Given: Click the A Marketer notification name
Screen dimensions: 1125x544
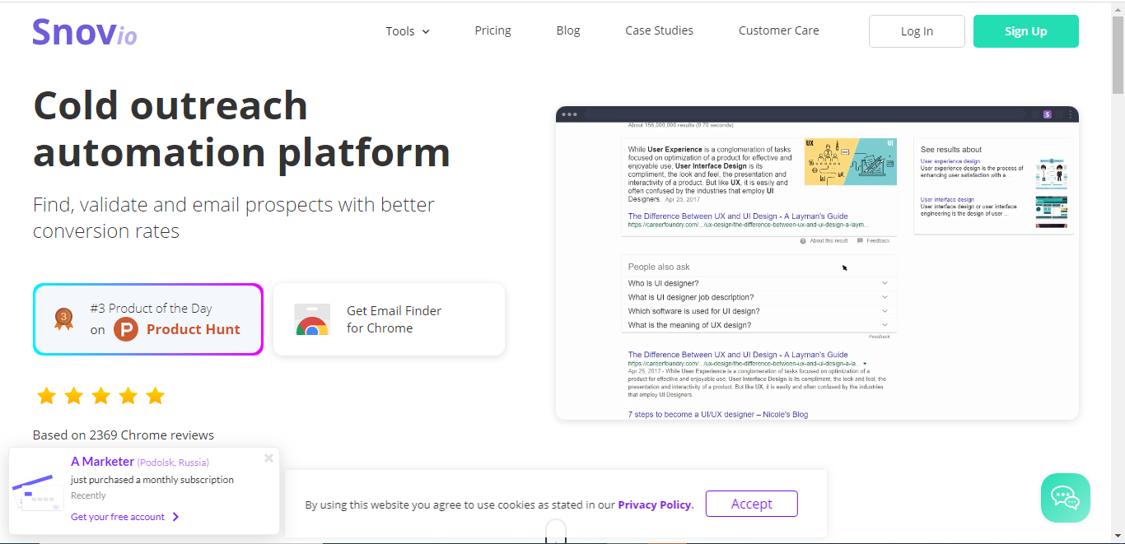Looking at the screenshot, I should point(102,462).
